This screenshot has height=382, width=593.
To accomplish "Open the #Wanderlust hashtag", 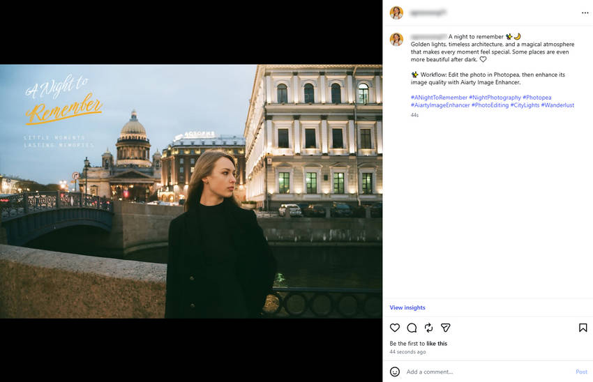I will click(557, 105).
